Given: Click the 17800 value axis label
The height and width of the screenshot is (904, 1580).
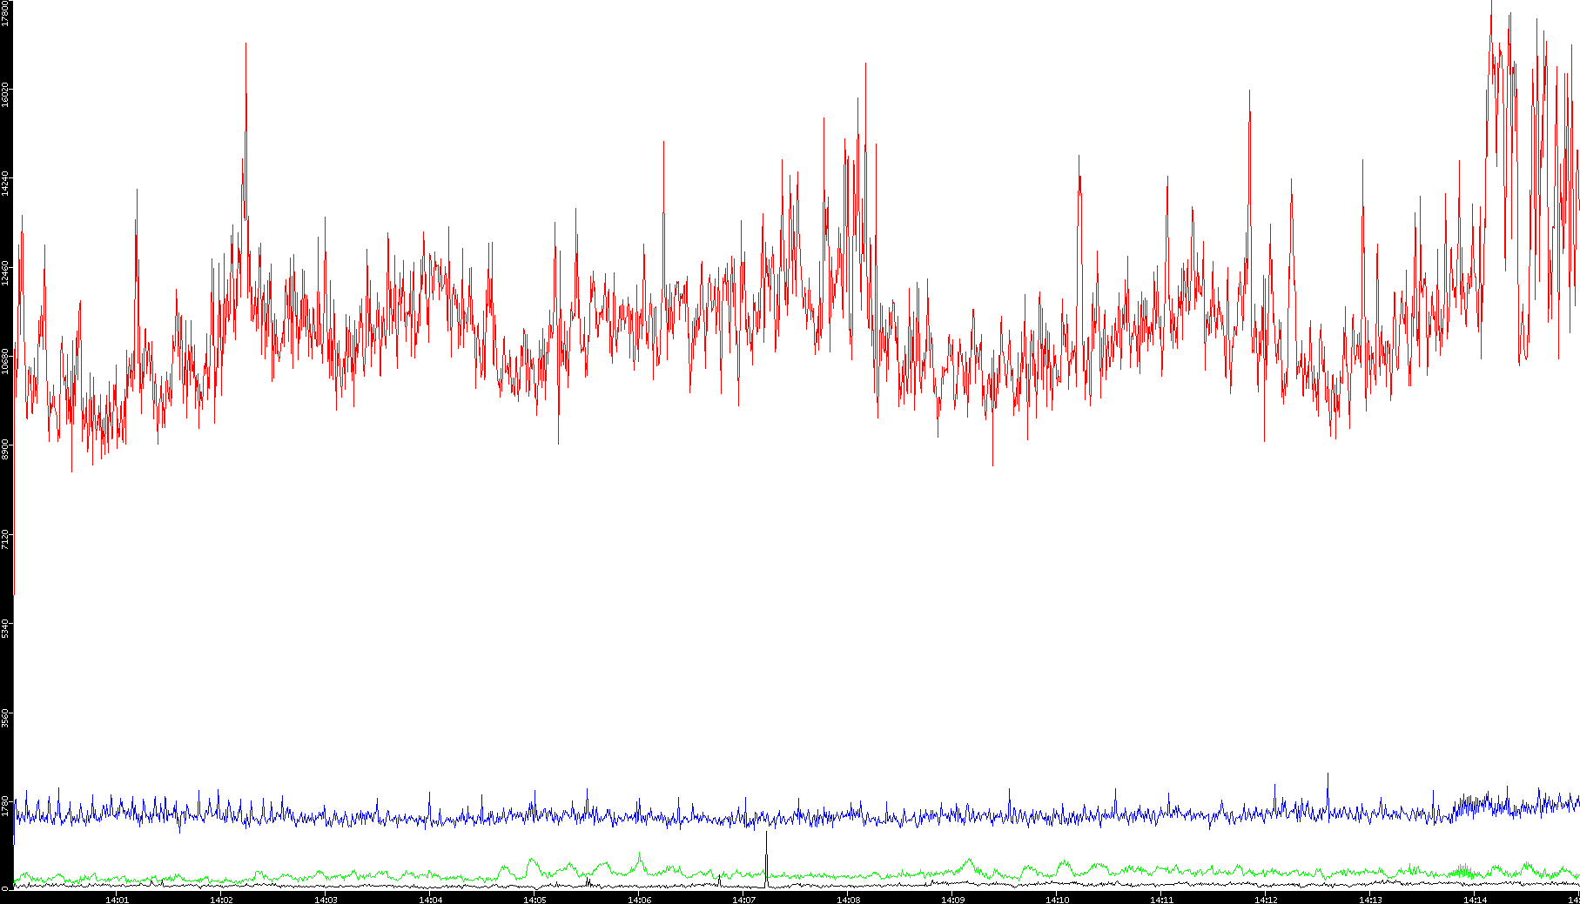Looking at the screenshot, I should [x=5, y=13].
